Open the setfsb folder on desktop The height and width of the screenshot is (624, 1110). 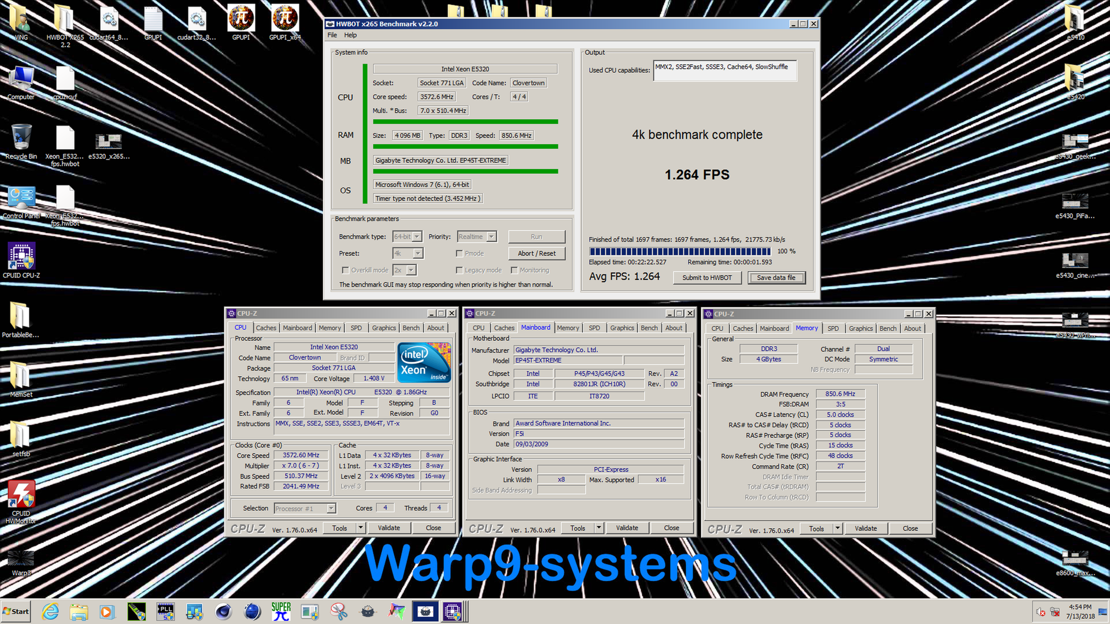(x=21, y=439)
